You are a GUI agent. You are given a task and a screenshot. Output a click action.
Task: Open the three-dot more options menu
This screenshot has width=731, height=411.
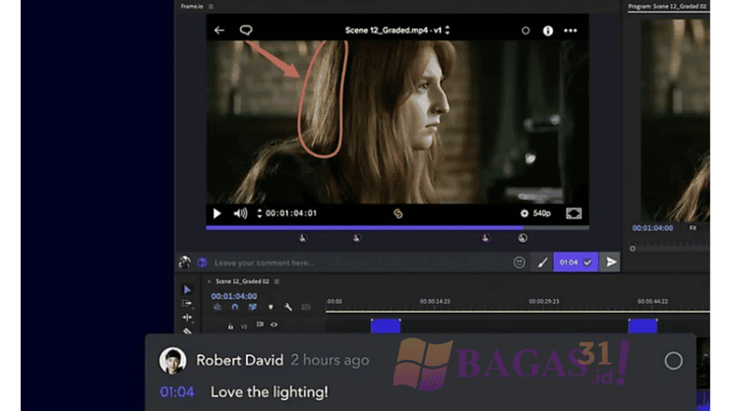[572, 30]
